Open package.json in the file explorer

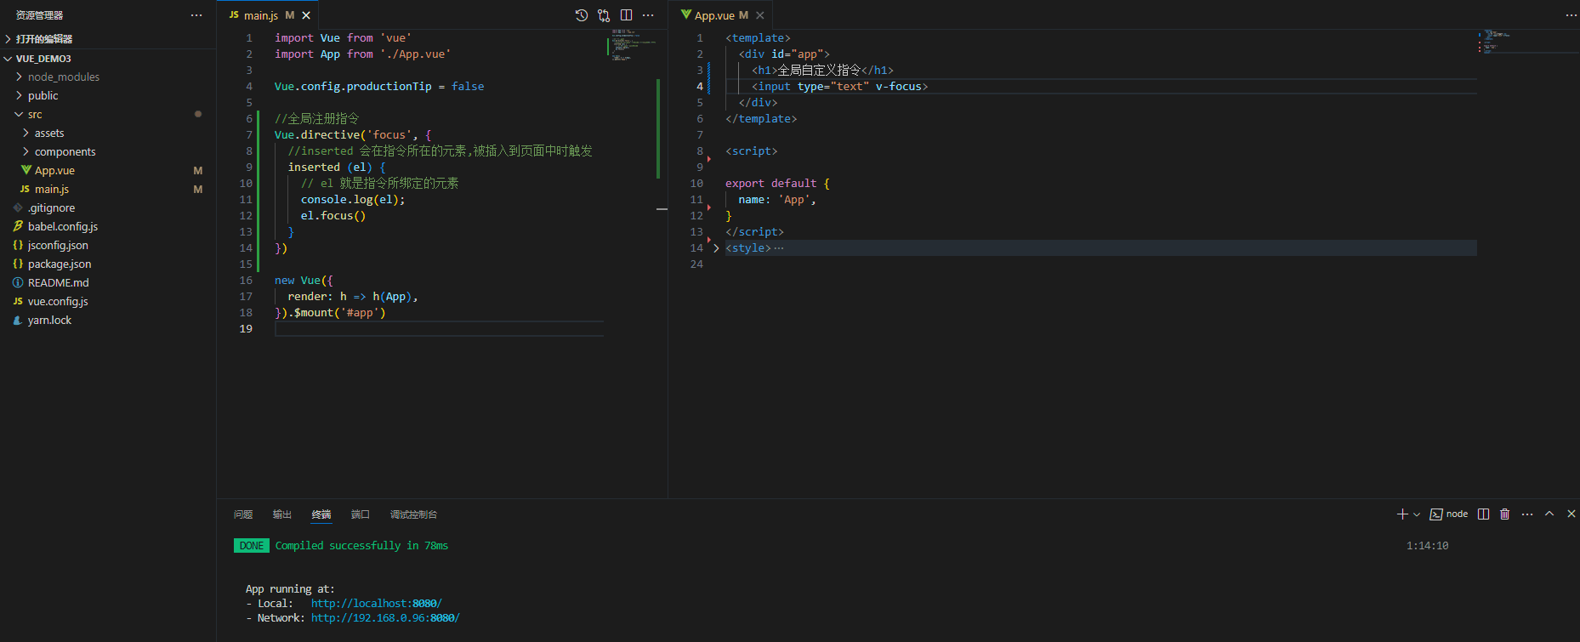tap(59, 264)
